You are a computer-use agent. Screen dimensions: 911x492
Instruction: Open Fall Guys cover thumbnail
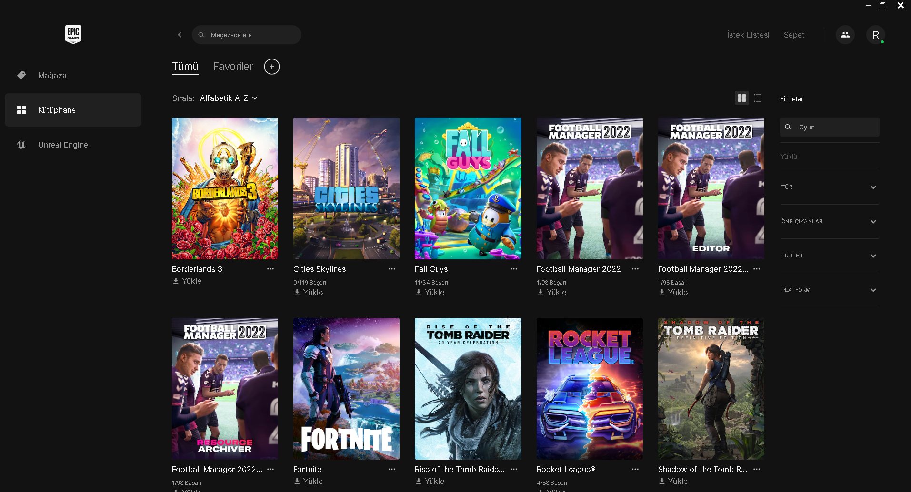468,188
